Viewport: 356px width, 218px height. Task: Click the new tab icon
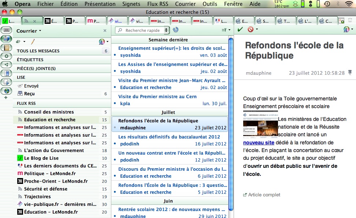click(x=341, y=21)
